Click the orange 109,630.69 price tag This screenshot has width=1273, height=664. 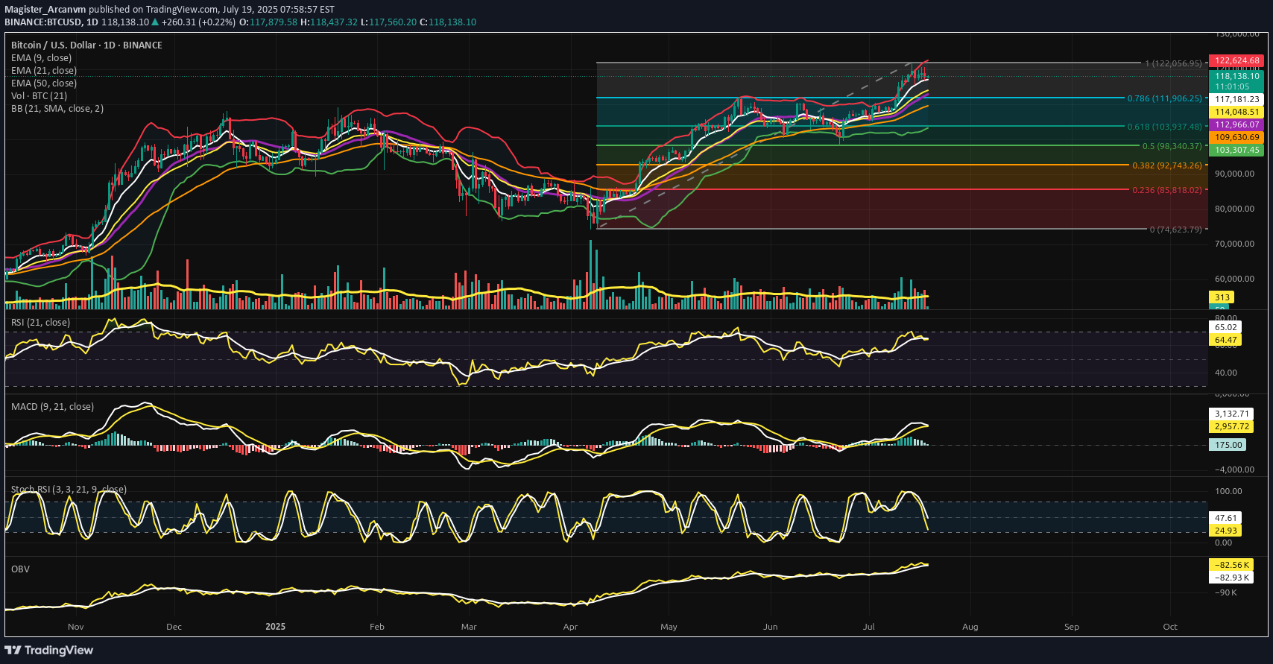pyautogui.click(x=1236, y=137)
